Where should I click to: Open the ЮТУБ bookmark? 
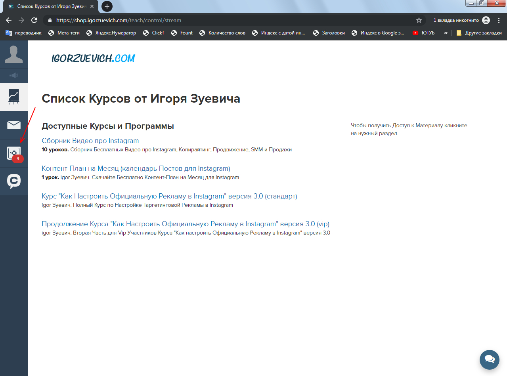[424, 33]
